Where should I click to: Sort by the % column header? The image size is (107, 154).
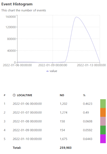click(84, 95)
